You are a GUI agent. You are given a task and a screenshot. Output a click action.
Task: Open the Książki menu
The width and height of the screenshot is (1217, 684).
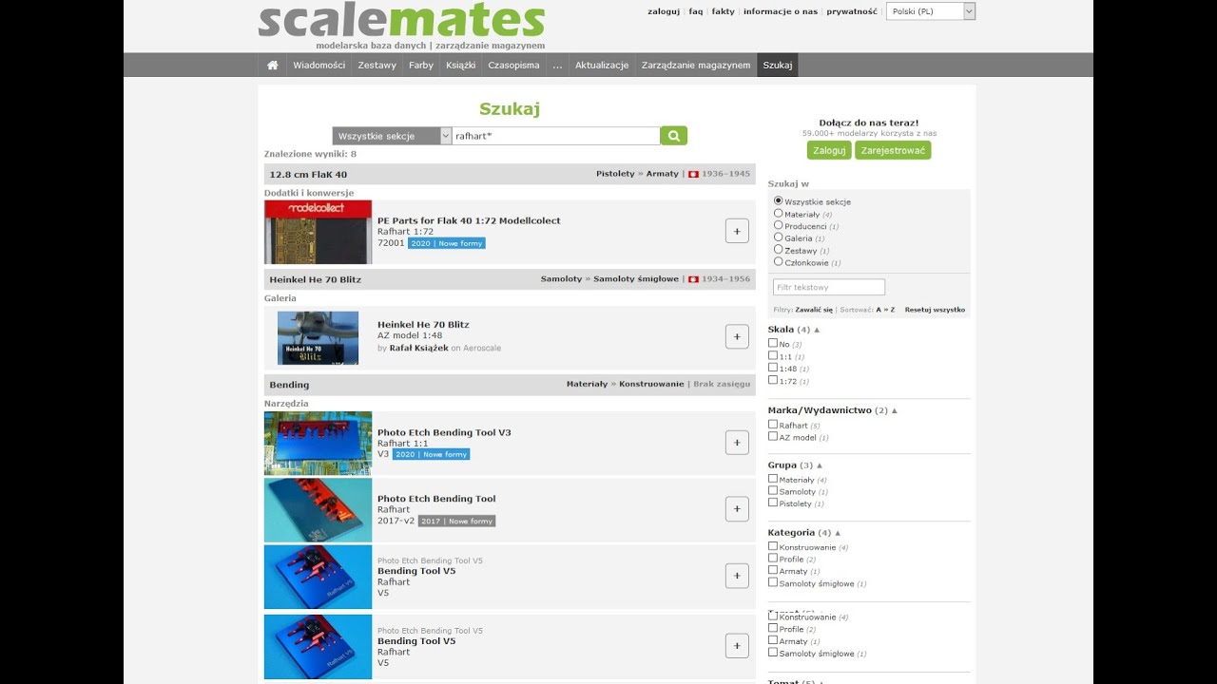pyautogui.click(x=460, y=66)
